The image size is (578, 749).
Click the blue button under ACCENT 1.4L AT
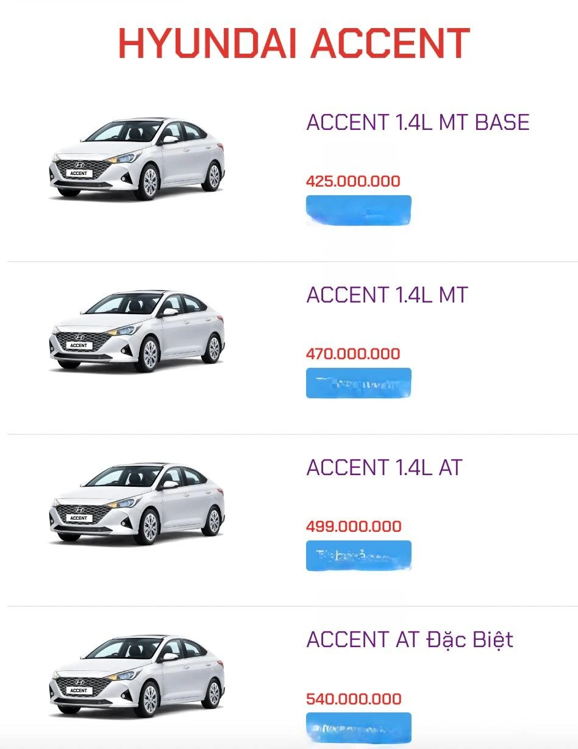(358, 555)
